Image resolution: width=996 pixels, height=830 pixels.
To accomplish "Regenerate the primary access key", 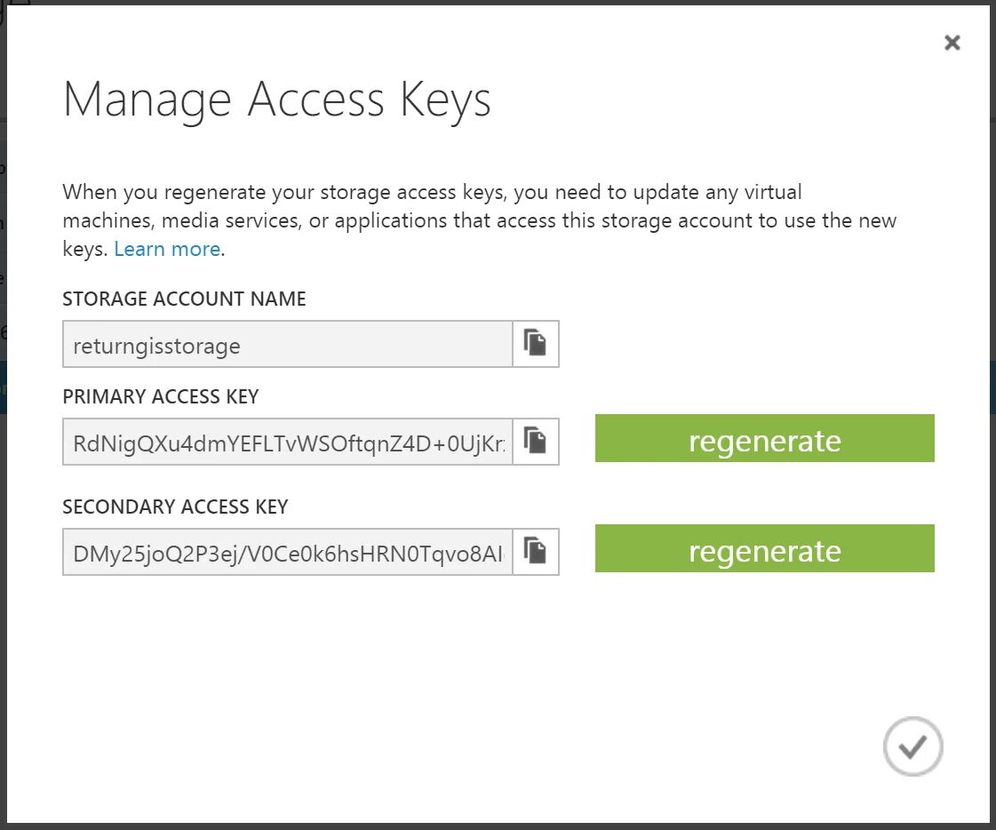I will tap(764, 439).
